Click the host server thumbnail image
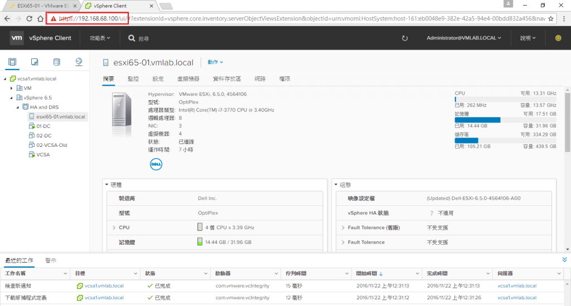The height and width of the screenshot is (306, 571). click(122, 115)
